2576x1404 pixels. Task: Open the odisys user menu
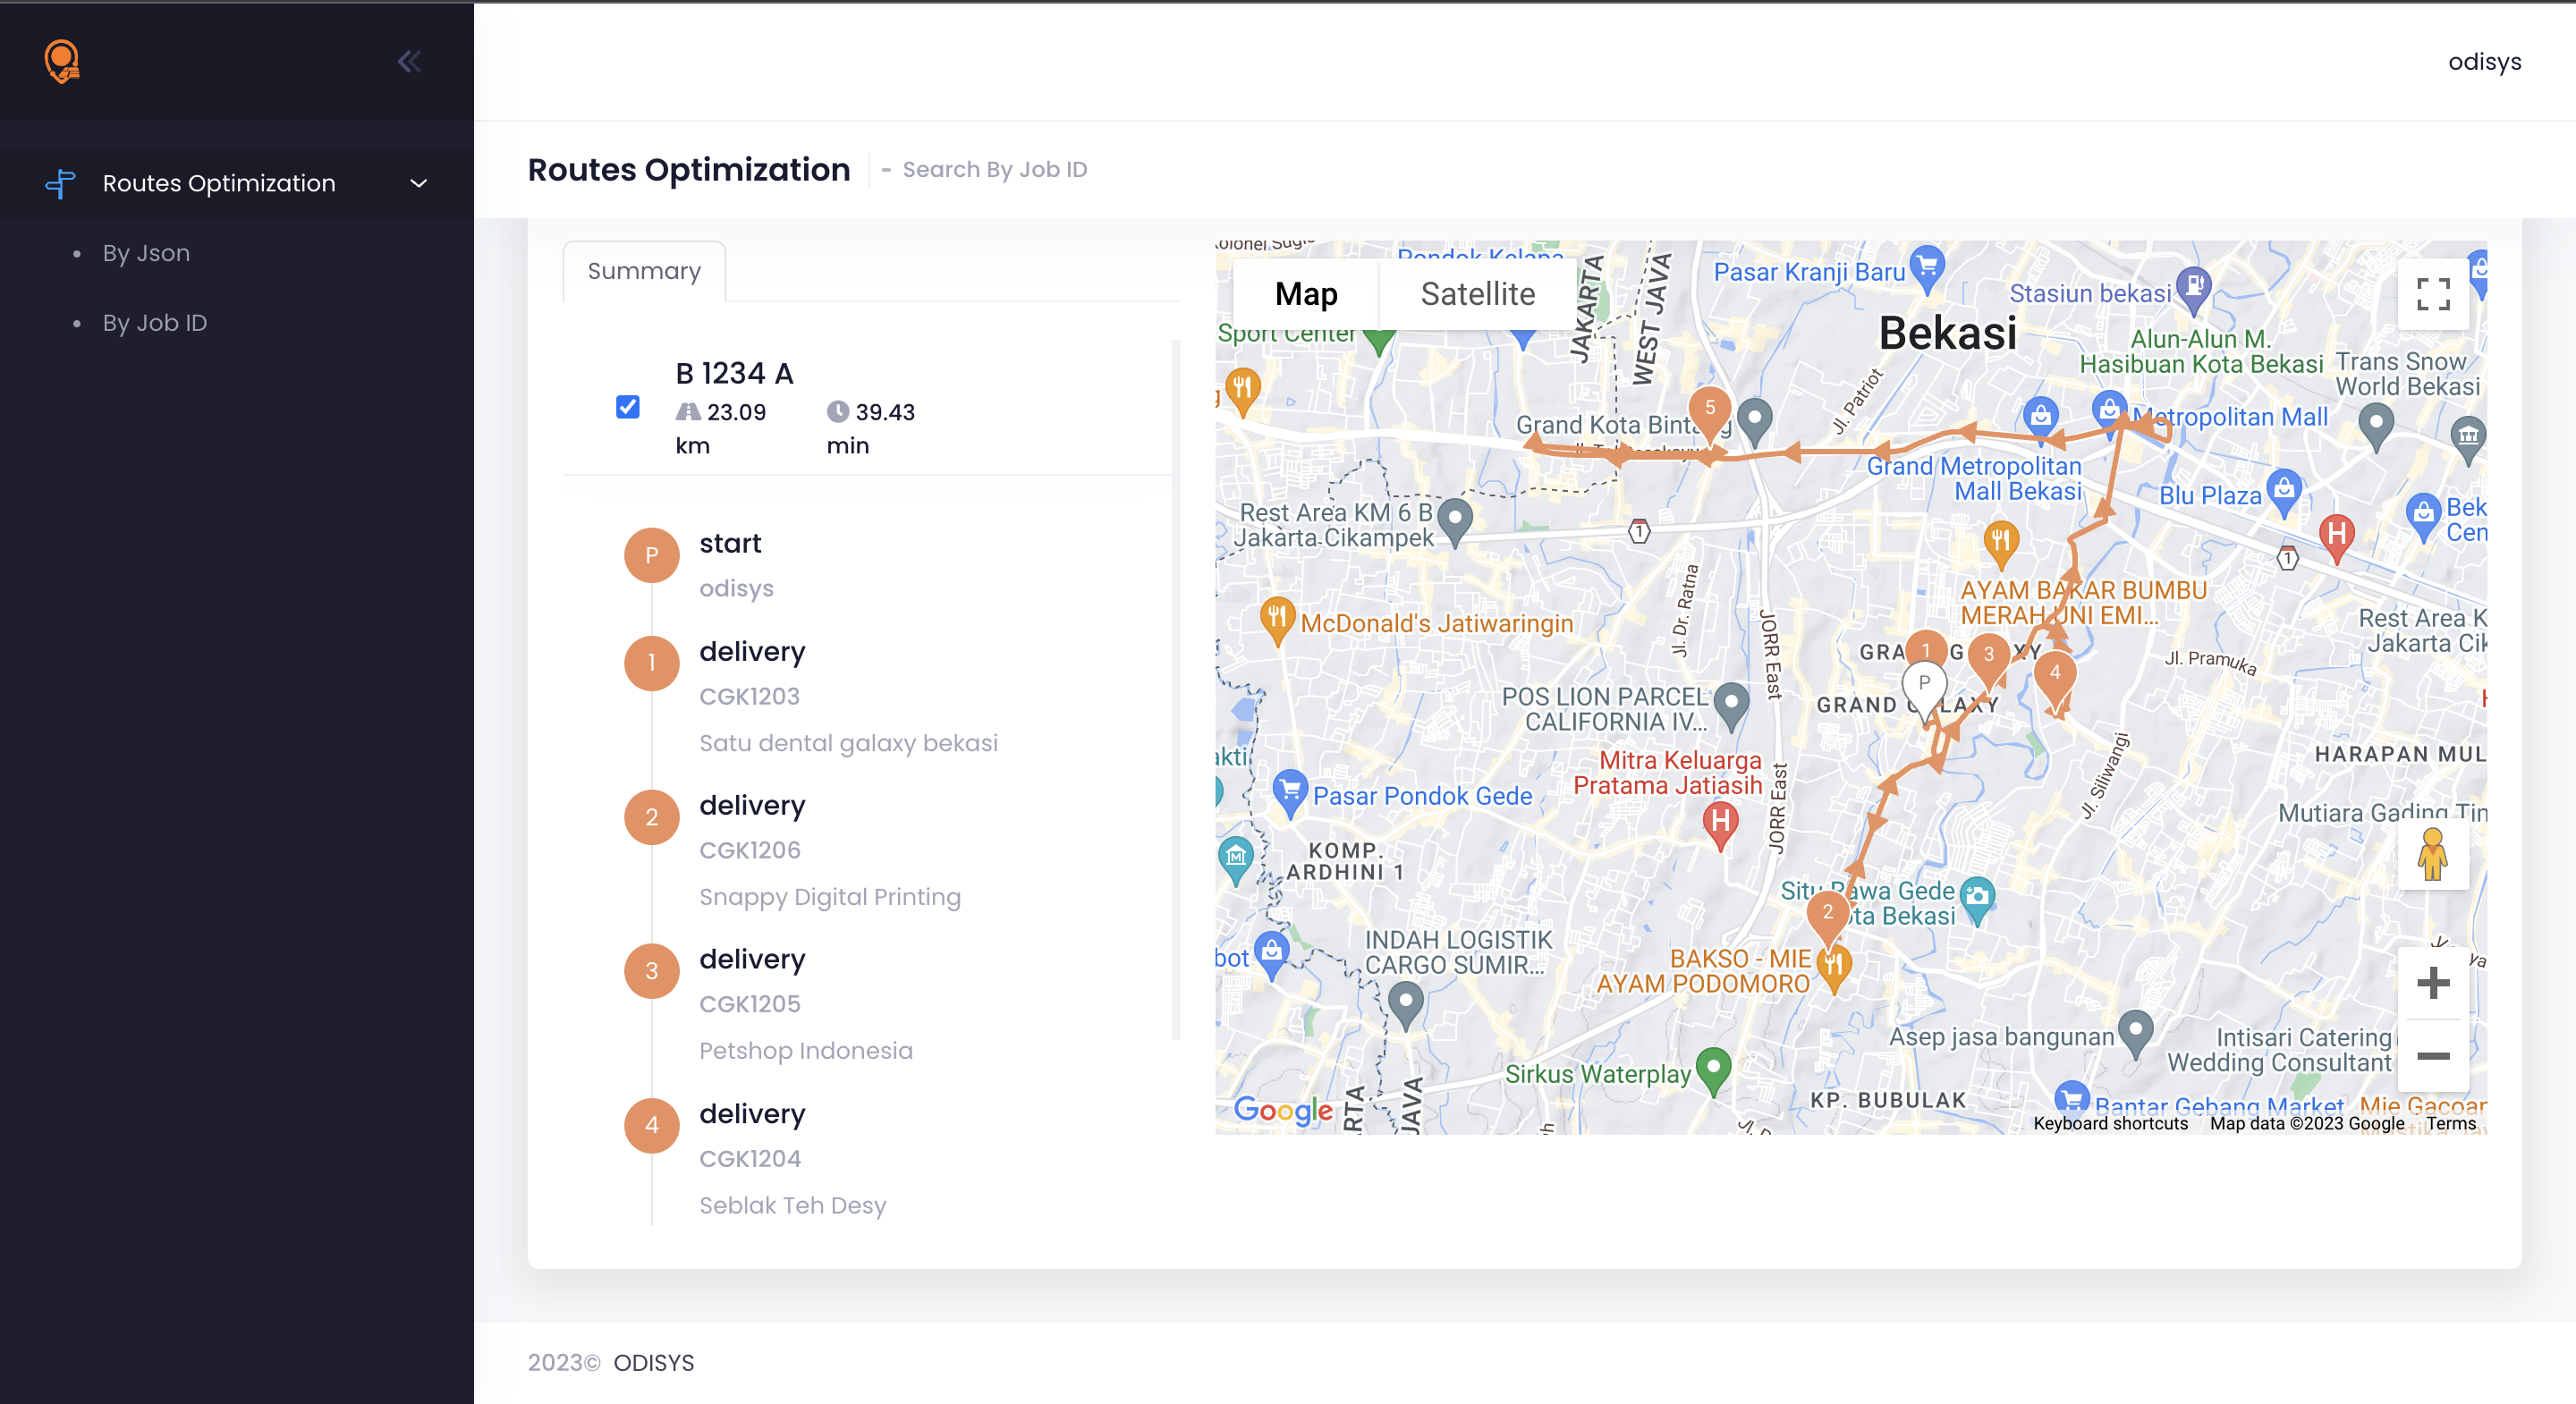(x=2484, y=62)
